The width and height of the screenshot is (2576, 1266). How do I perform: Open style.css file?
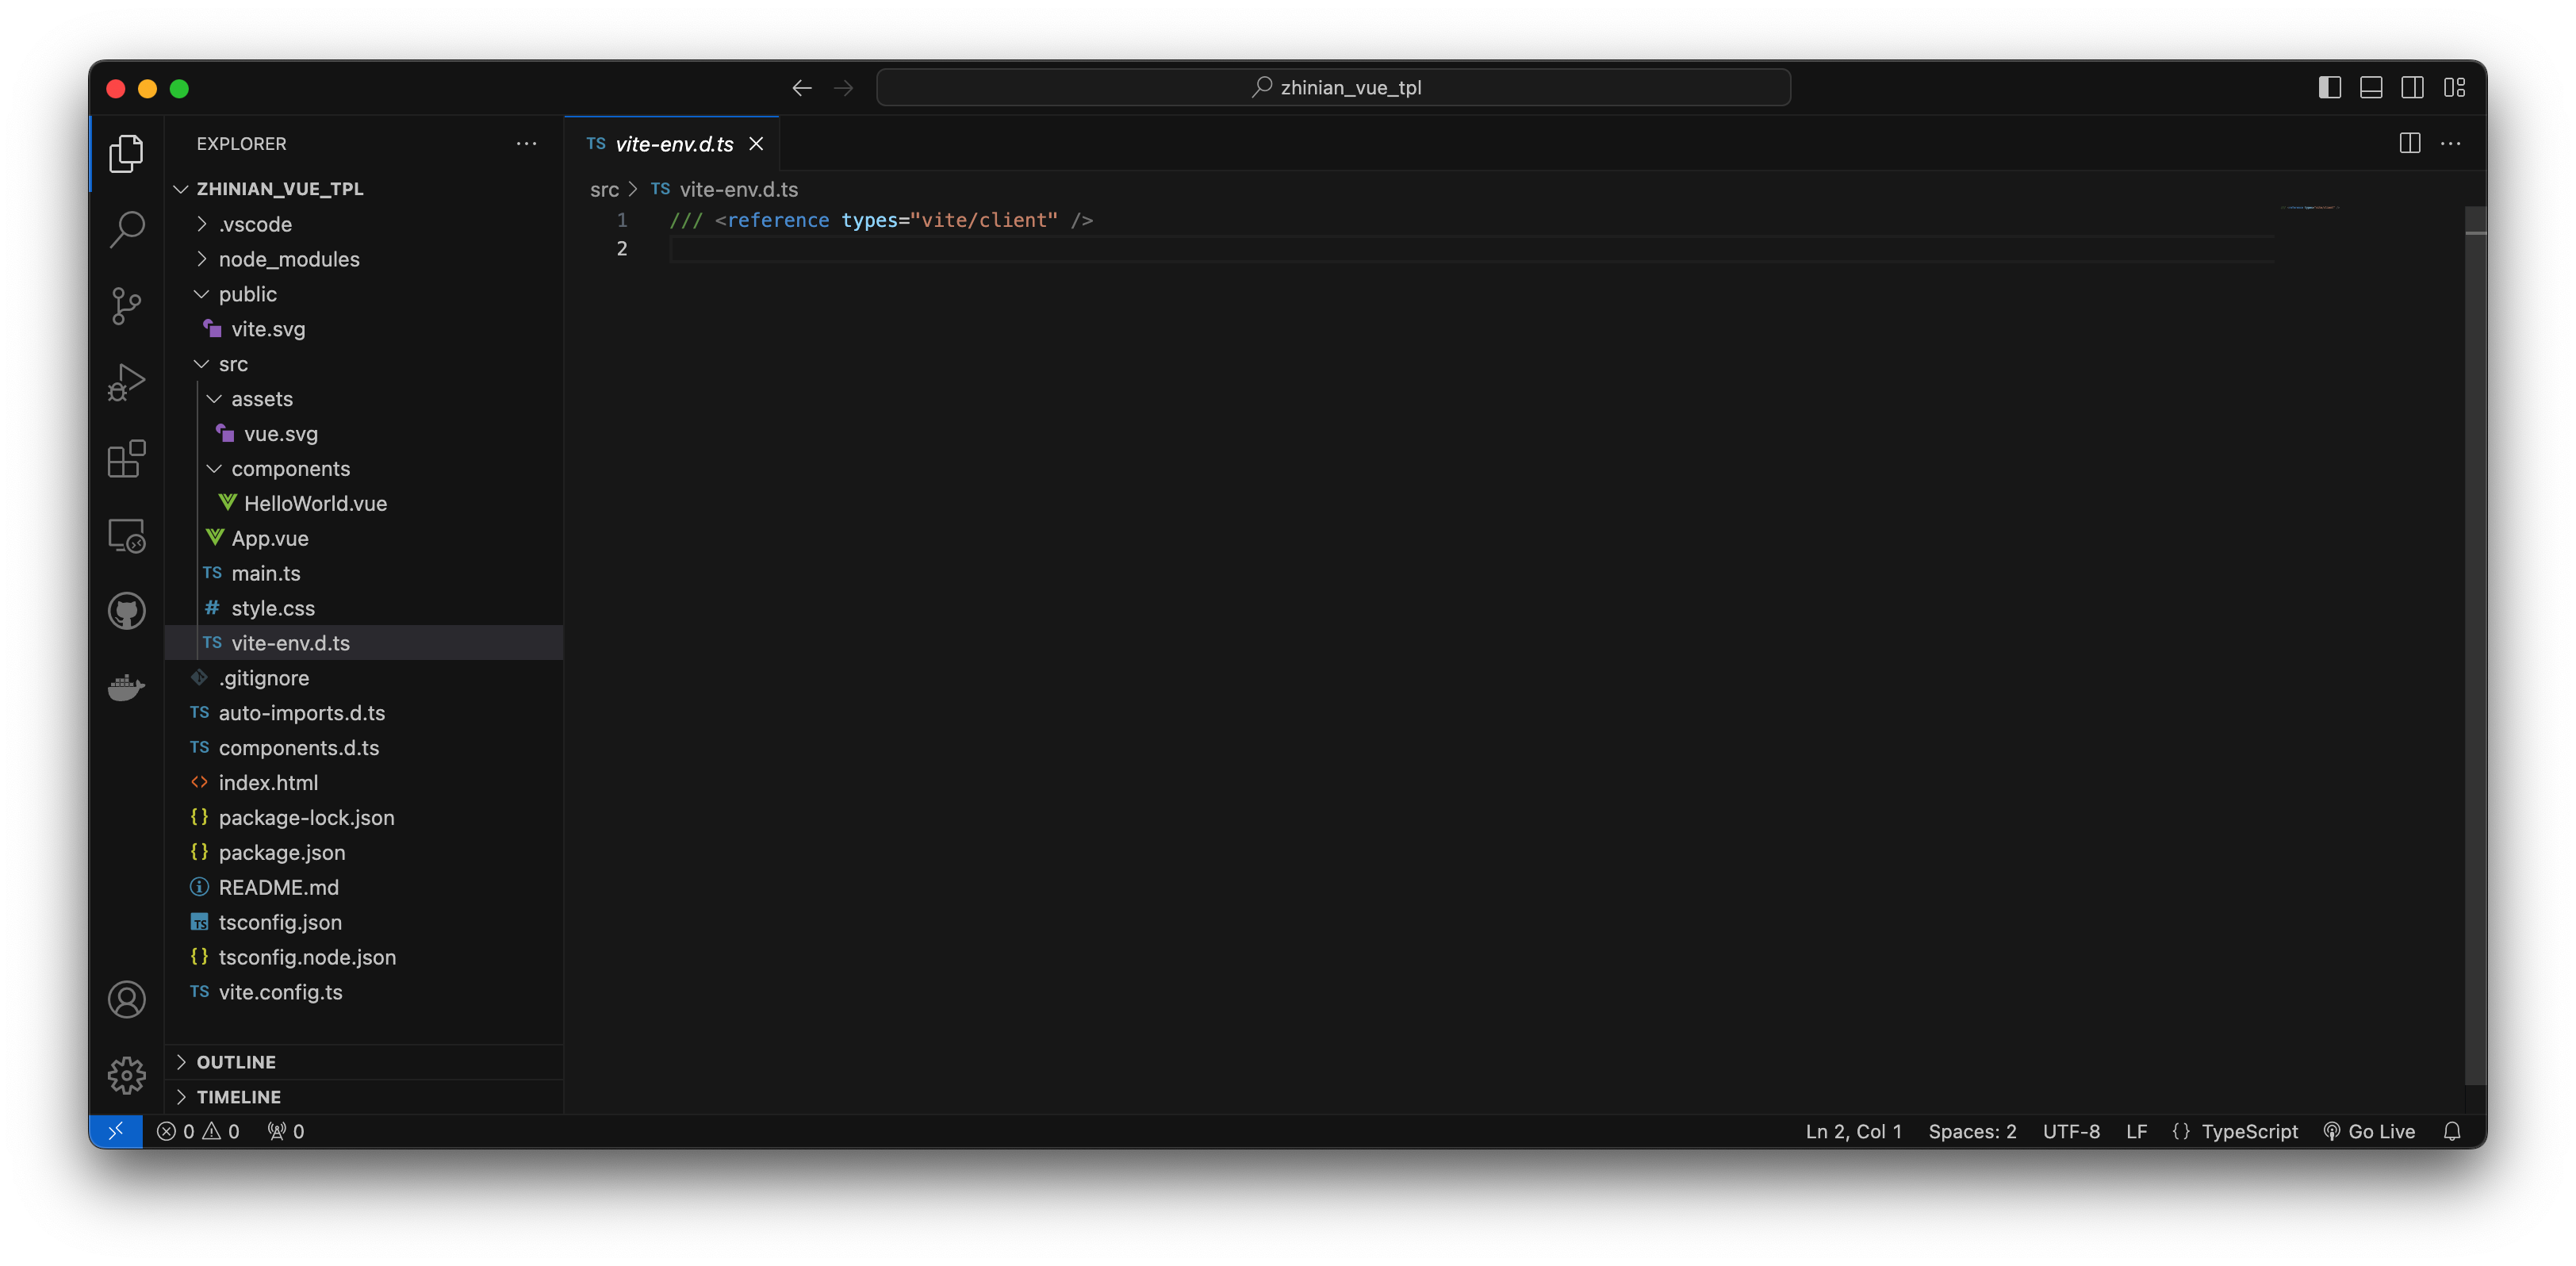coord(365,609)
